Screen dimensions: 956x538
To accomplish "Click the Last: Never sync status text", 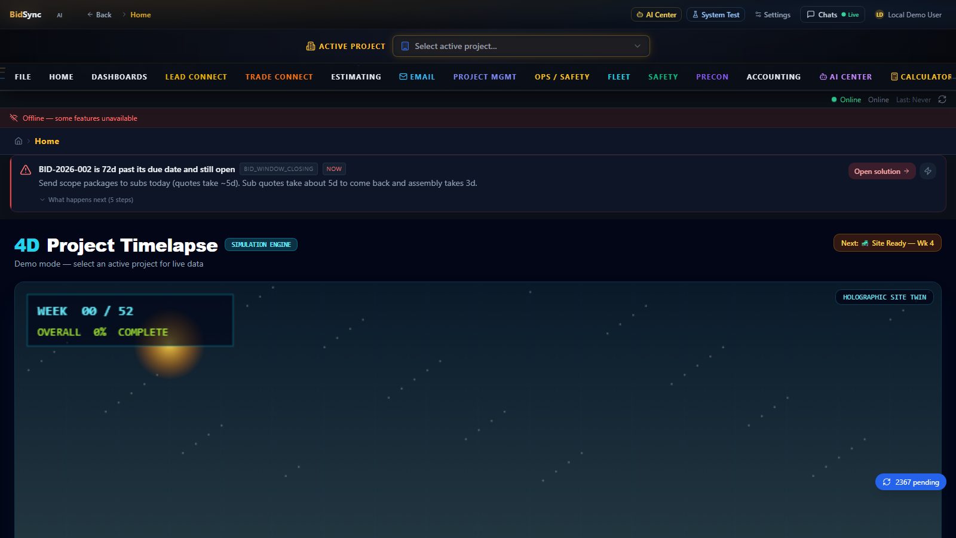I will coord(913,100).
